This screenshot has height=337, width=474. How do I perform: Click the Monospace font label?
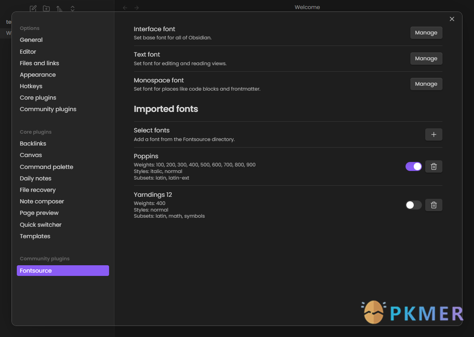click(159, 80)
